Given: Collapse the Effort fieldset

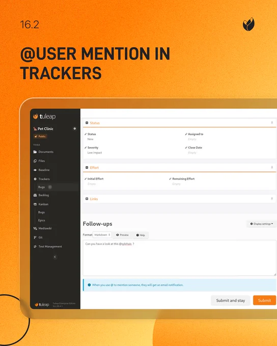Looking at the screenshot, I should 87,167.
